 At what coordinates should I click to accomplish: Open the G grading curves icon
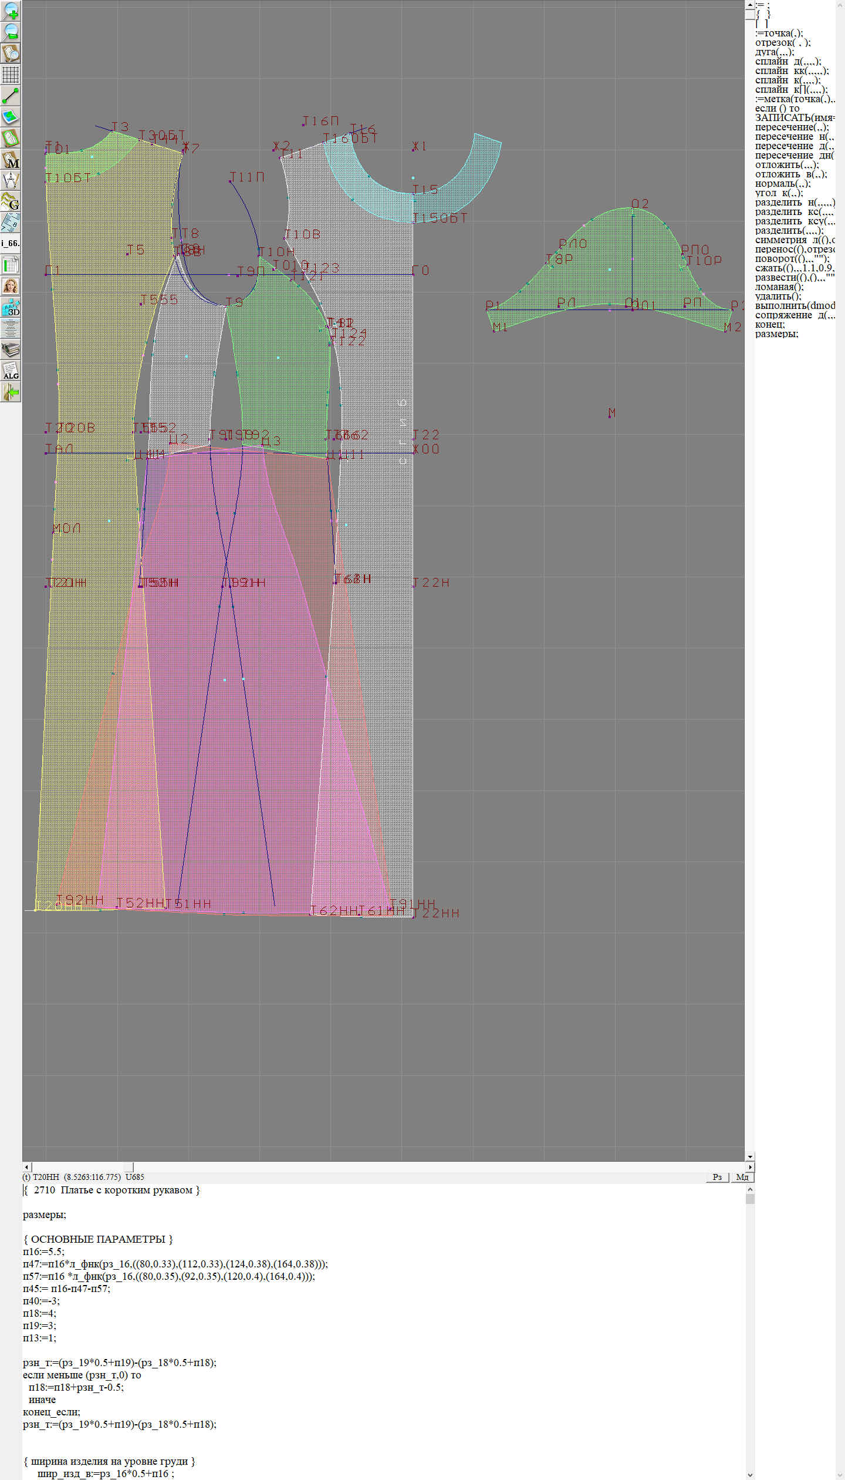[x=11, y=201]
